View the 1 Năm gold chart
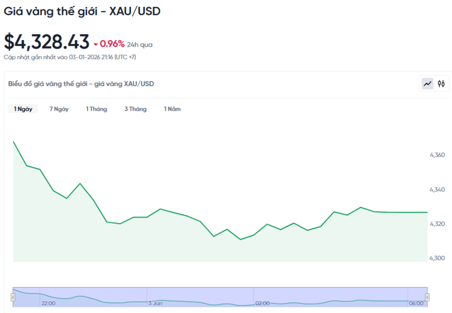 pyautogui.click(x=172, y=109)
